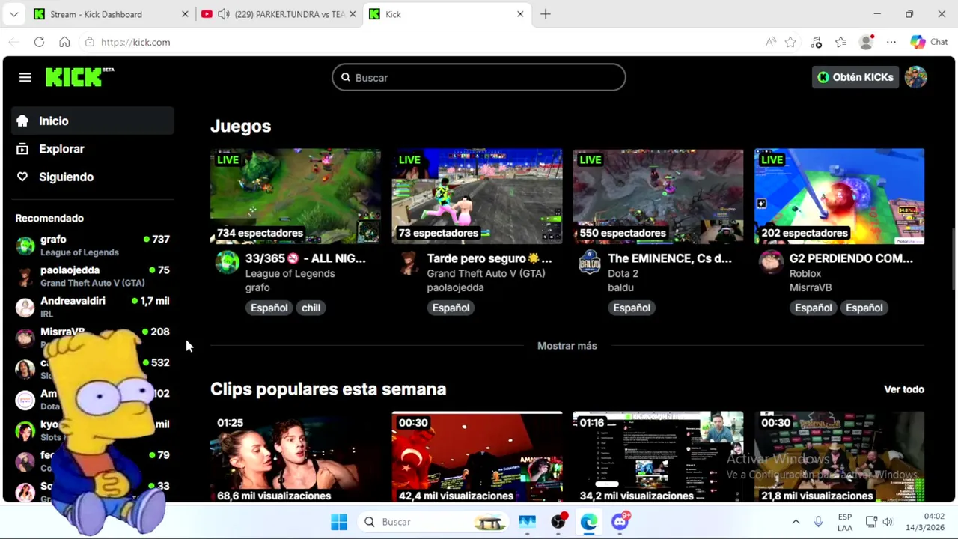
Task: Click League of Legends category under grafo stream
Action: pyautogui.click(x=290, y=273)
